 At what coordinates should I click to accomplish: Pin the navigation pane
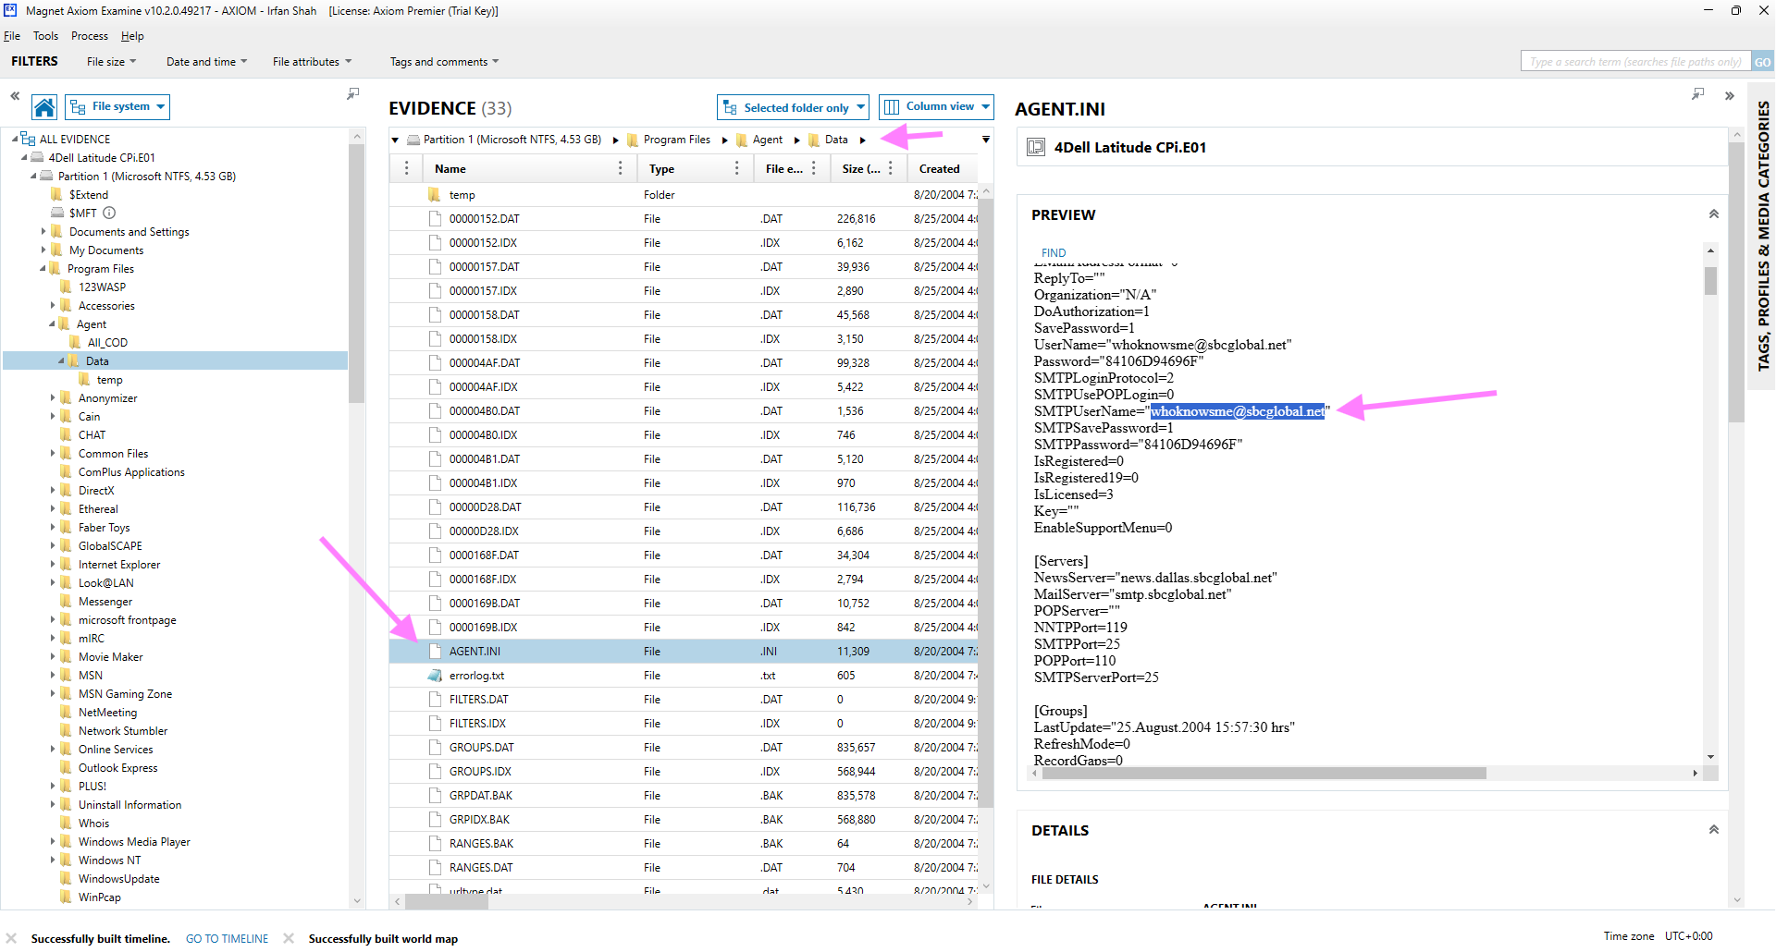[352, 94]
